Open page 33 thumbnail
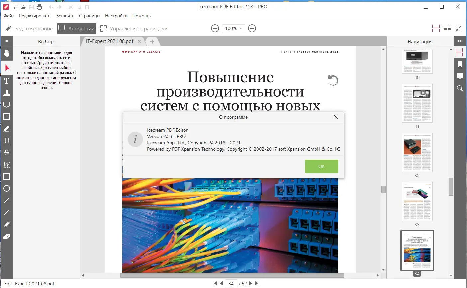Viewport: 467px width, 288px height. (417, 201)
